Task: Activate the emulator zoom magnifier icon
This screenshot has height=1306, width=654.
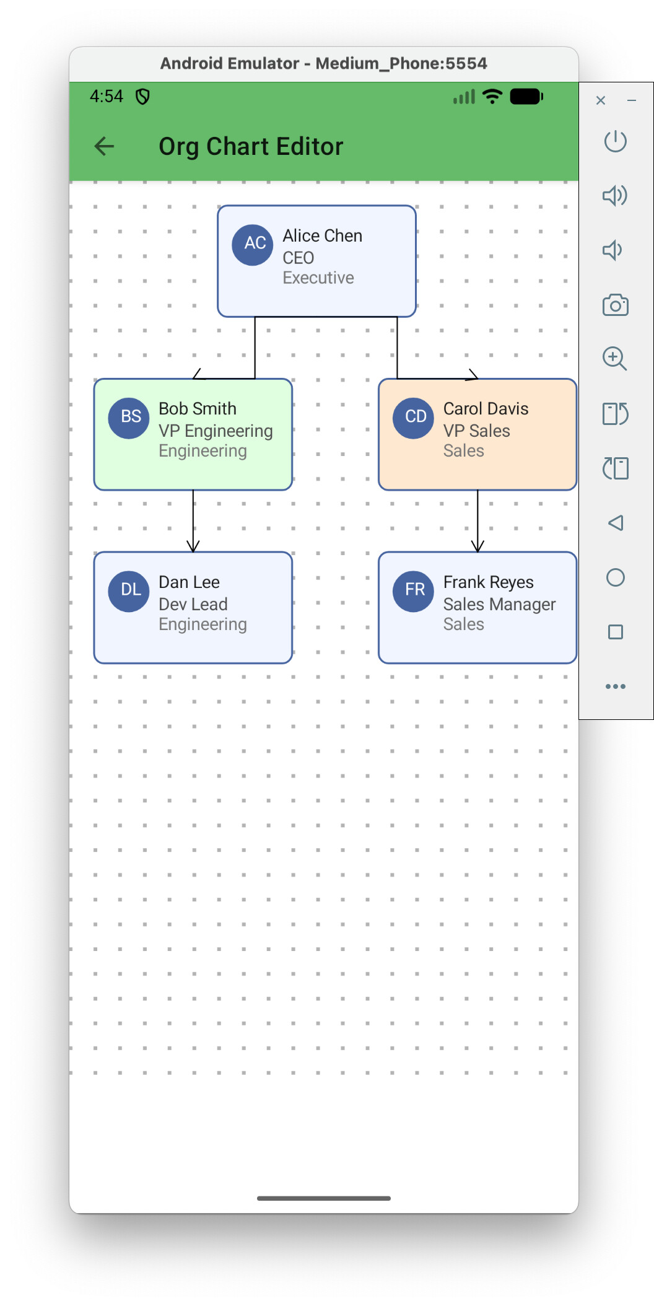Action: tap(615, 359)
